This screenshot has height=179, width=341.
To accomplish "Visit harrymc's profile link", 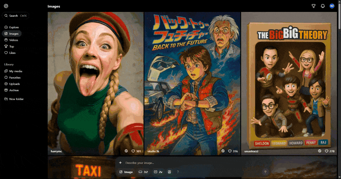I will [56, 151].
